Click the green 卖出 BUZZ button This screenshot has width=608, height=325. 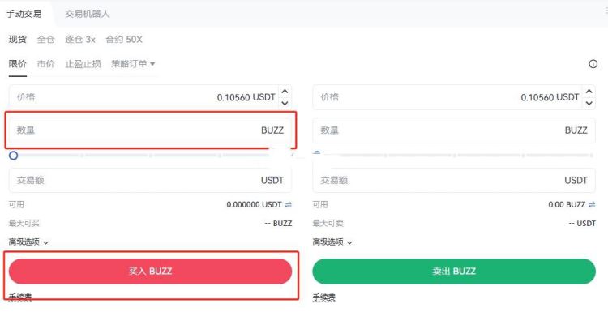[454, 271]
